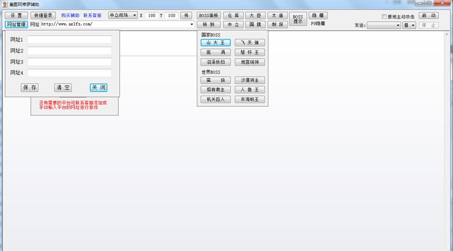Select the 机关巨人 world boss button

(x=215, y=100)
